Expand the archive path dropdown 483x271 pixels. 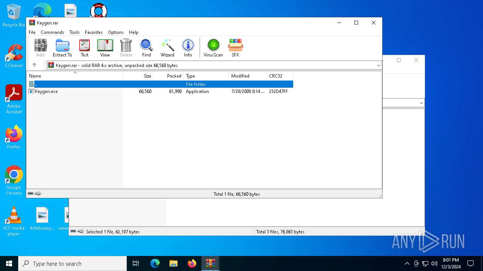click(378, 65)
